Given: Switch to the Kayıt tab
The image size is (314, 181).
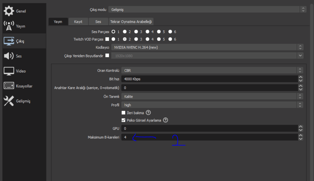Looking at the screenshot, I should 78,22.
